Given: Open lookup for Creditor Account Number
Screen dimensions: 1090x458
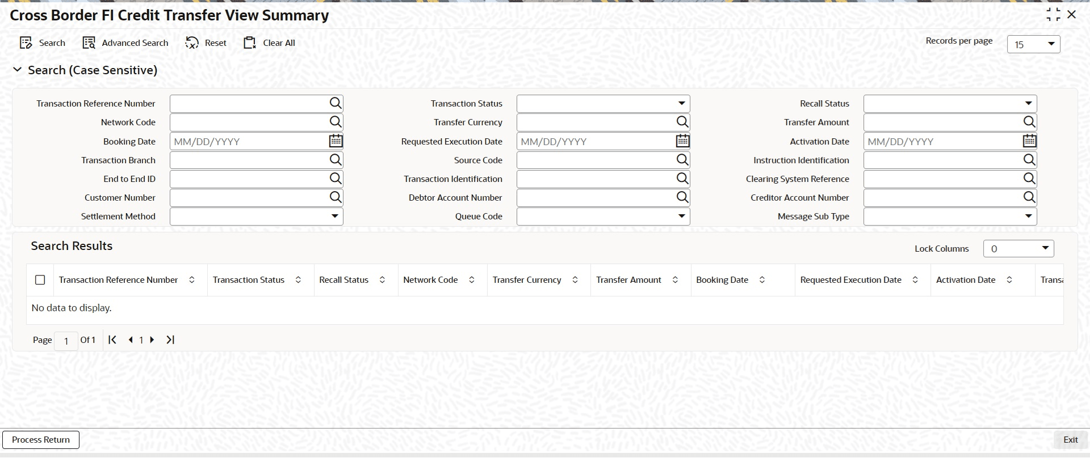Looking at the screenshot, I should pos(1029,197).
